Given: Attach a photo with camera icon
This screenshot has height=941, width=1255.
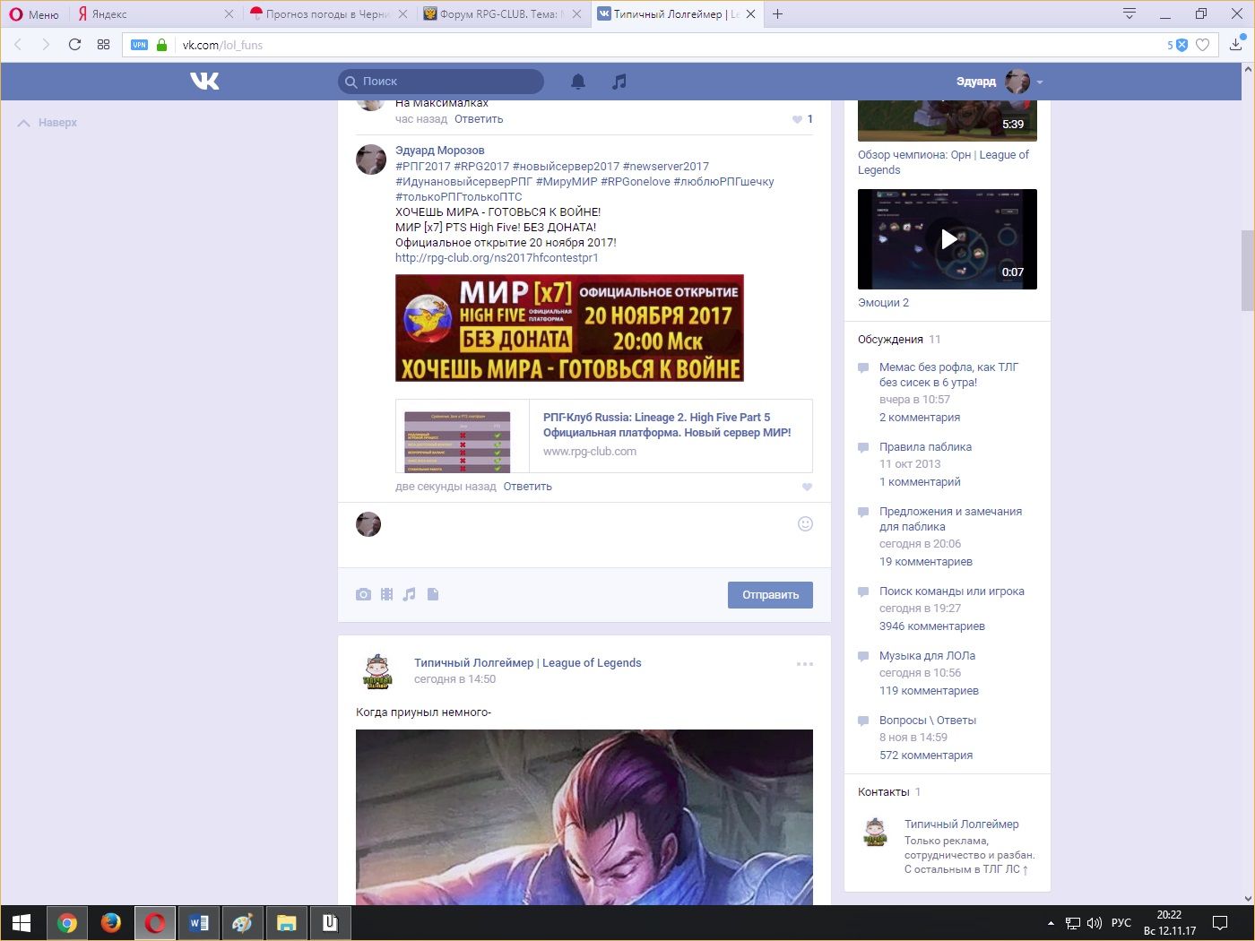Looking at the screenshot, I should 363,594.
